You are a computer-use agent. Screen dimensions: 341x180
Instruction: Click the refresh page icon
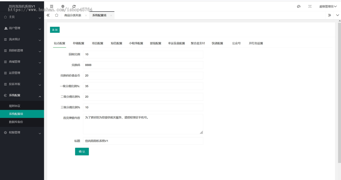point(74,6)
